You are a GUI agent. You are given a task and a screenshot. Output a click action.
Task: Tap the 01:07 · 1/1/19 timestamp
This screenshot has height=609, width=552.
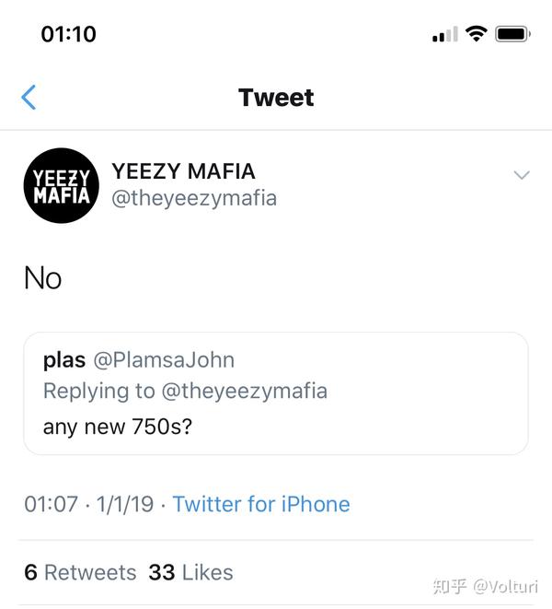click(x=90, y=504)
